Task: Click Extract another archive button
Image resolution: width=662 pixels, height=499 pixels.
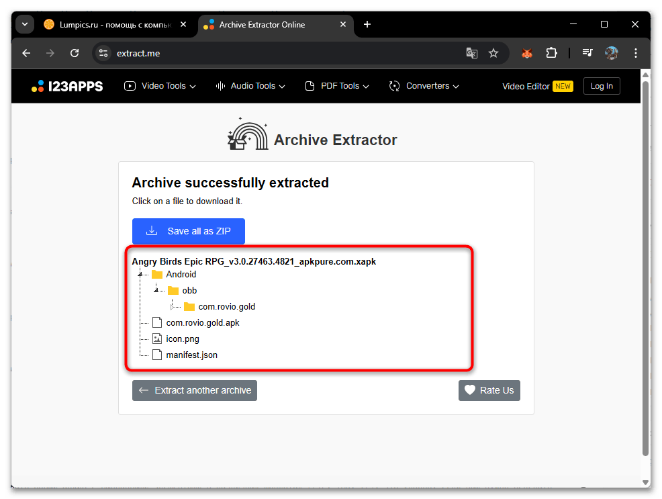Action: 195,390
